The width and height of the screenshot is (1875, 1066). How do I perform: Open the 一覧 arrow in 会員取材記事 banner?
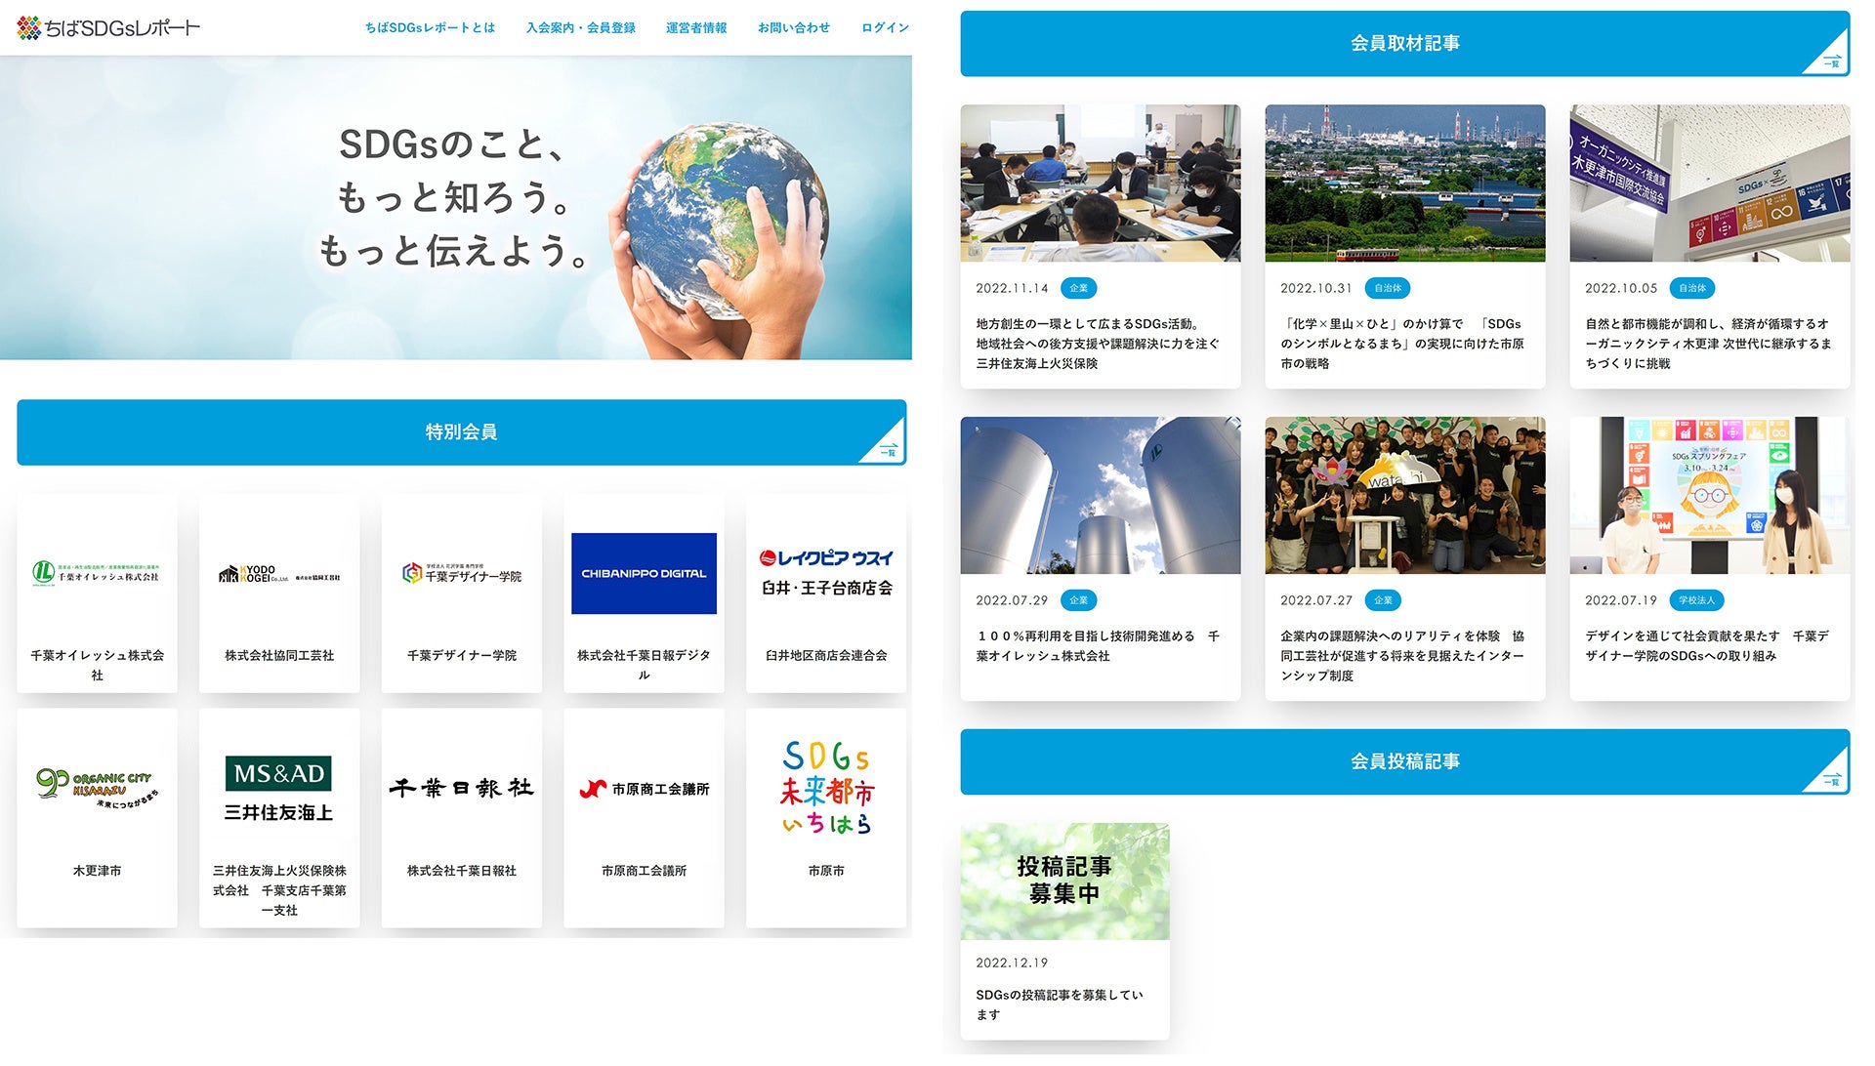(x=1831, y=61)
